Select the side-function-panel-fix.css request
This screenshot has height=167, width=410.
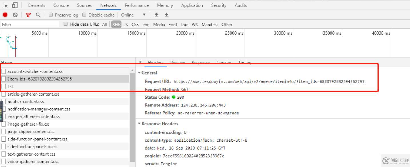pyautogui.click(x=65, y=146)
